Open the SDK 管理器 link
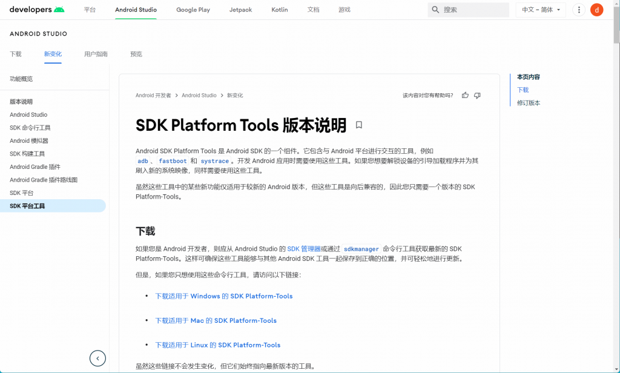 tap(304, 249)
